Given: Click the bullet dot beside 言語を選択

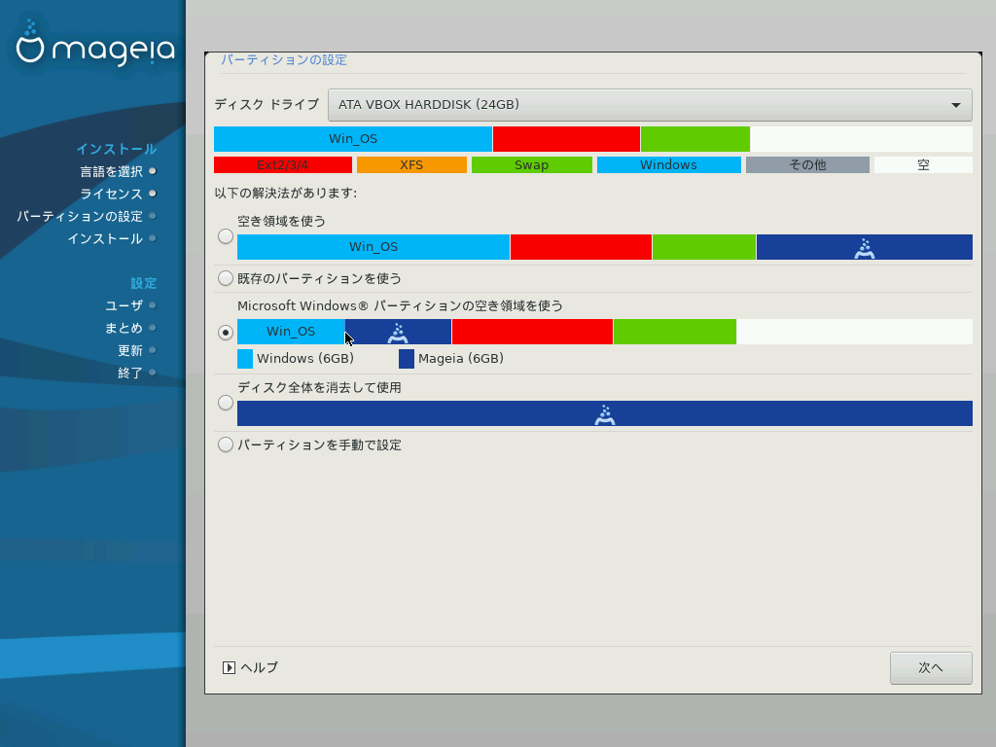Looking at the screenshot, I should [x=153, y=171].
